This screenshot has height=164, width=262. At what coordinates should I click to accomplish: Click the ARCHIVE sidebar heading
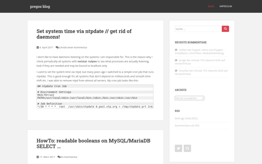[181, 90]
